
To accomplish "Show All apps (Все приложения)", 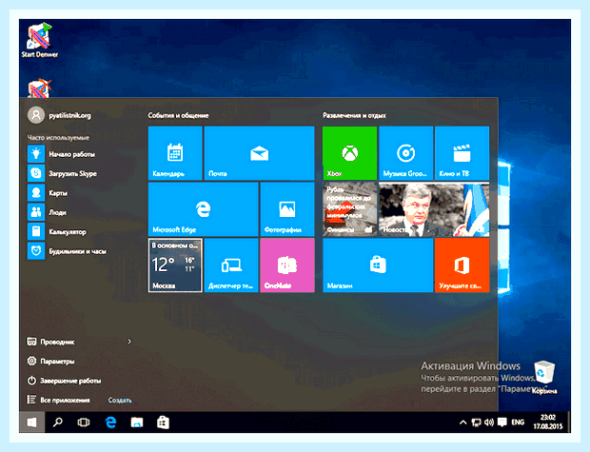I will coord(58,400).
